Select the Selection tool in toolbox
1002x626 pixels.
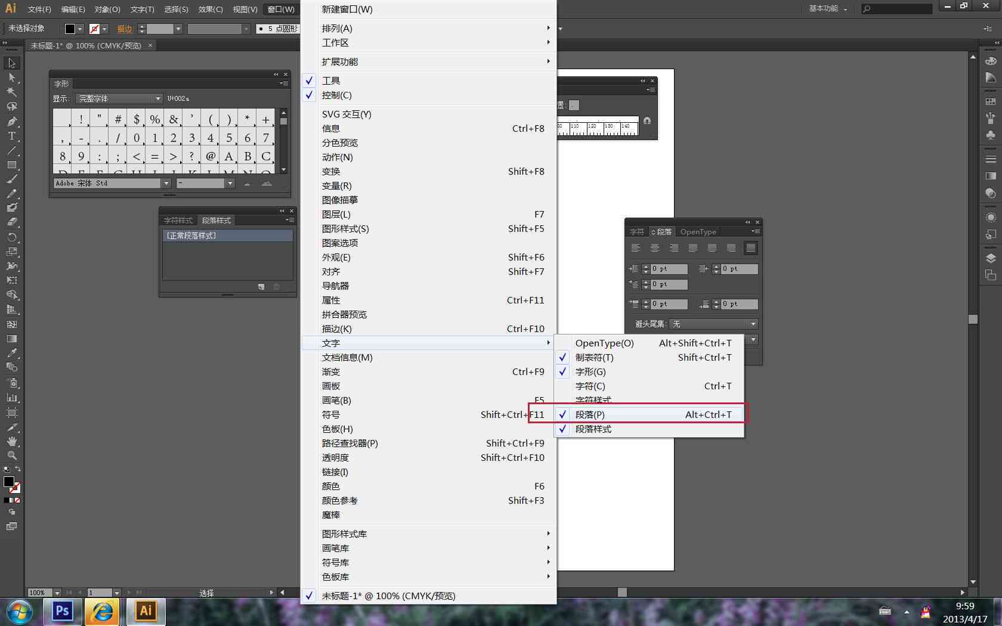point(11,63)
